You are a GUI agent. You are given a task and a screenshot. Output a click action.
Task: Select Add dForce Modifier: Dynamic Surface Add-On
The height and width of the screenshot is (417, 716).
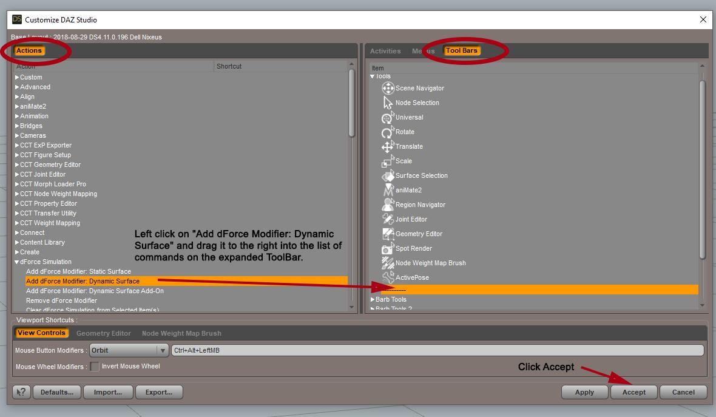(x=95, y=291)
